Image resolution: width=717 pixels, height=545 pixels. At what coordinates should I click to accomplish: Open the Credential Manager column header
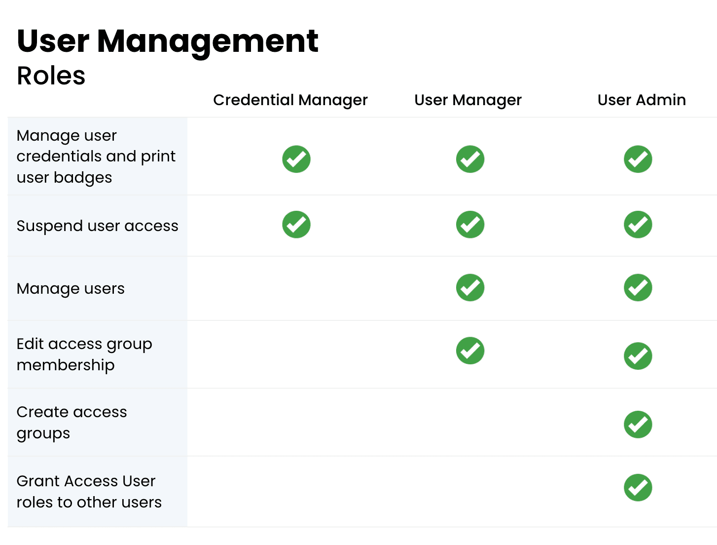290,100
